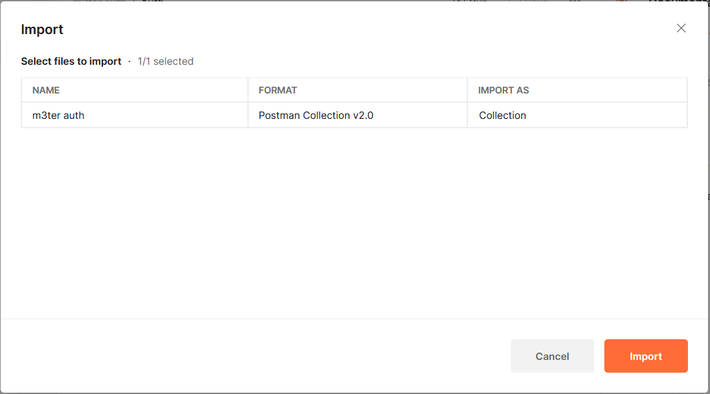The height and width of the screenshot is (394, 710).
Task: Click the empty header space right of IMPORT AS
Action: [608, 90]
